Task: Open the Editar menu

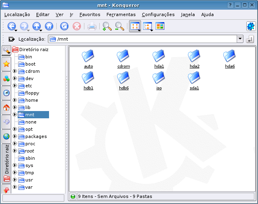Action: click(x=43, y=14)
